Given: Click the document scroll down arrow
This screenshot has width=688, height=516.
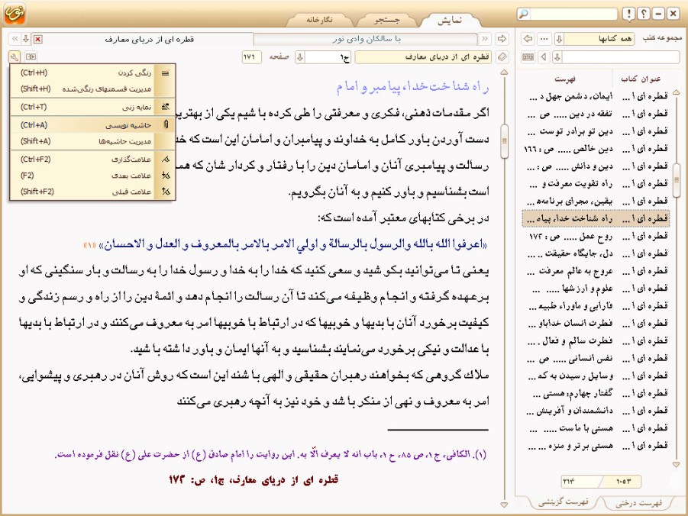Looking at the screenshot, I should (504, 505).
